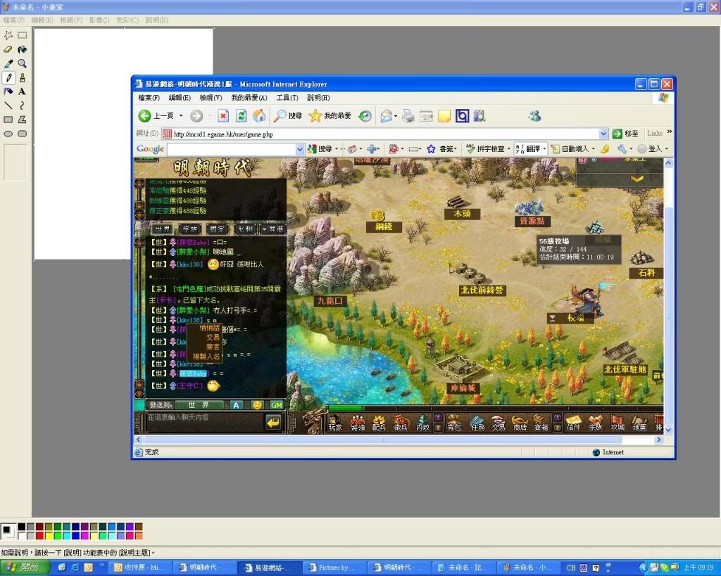The height and width of the screenshot is (576, 721).
Task: Select the Text tool in Paint
Action: (22, 91)
